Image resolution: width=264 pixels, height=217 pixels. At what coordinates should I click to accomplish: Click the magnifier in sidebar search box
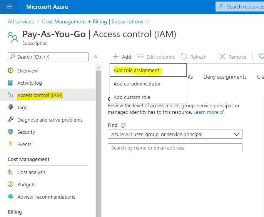[x=12, y=57]
